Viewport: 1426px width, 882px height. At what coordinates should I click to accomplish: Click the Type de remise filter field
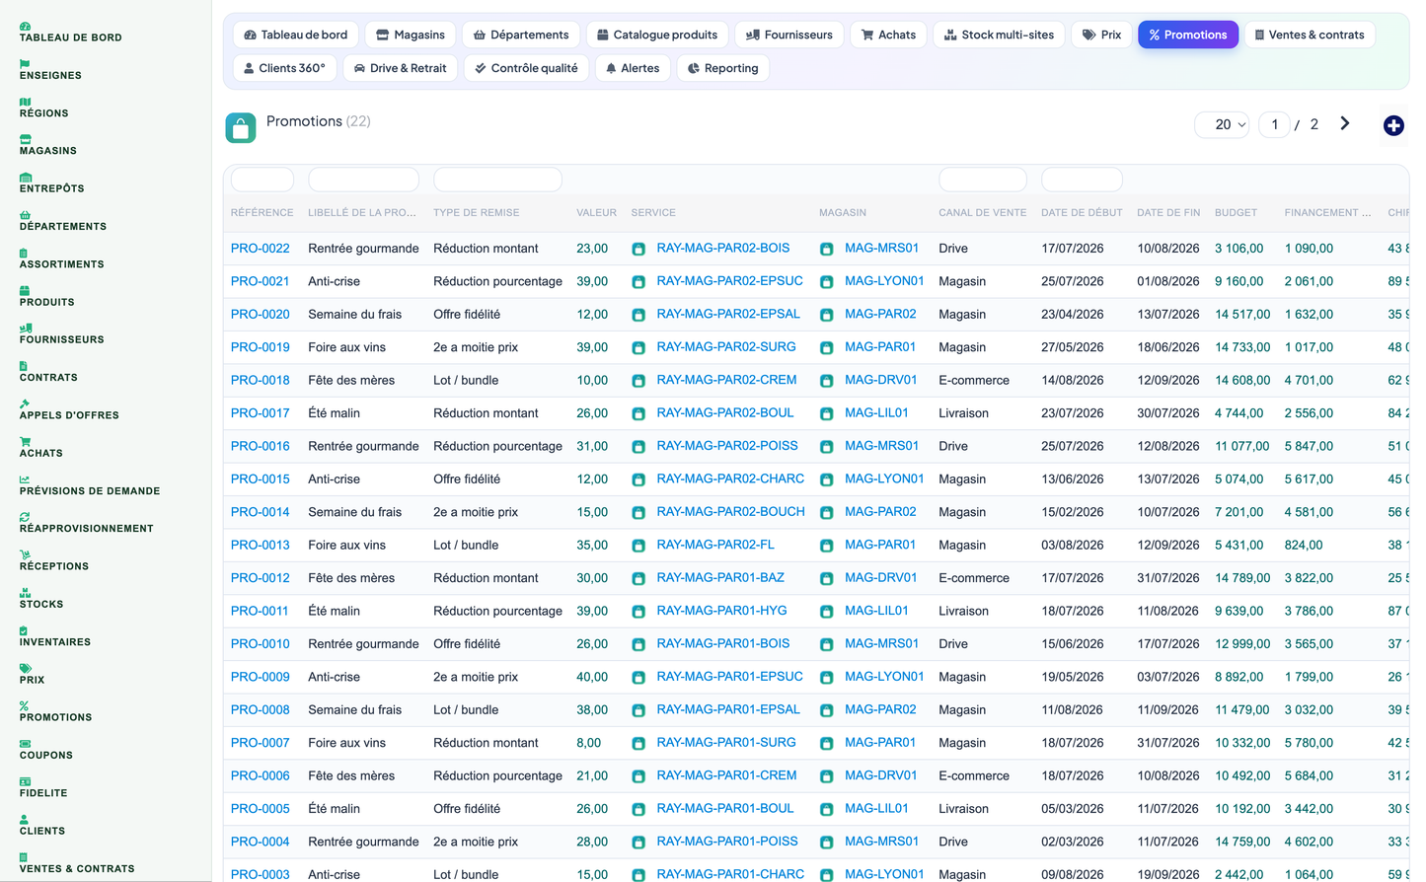pos(498,180)
